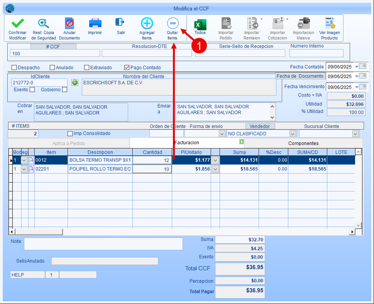Expand Vendedor NO CLASIFICADO dropdown
The width and height of the screenshot is (374, 304).
(293, 133)
